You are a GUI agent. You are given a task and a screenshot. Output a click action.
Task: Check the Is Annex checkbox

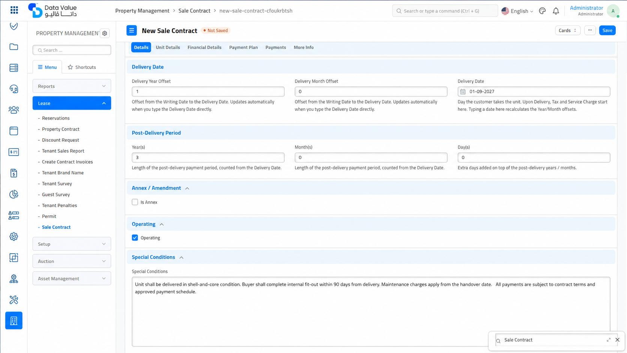pos(135,202)
